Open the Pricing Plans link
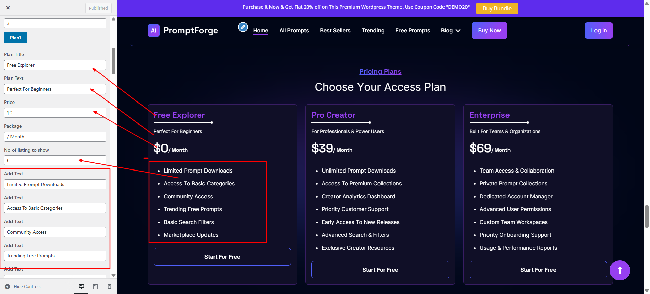Screen dimensions: 650x294 point(380,71)
